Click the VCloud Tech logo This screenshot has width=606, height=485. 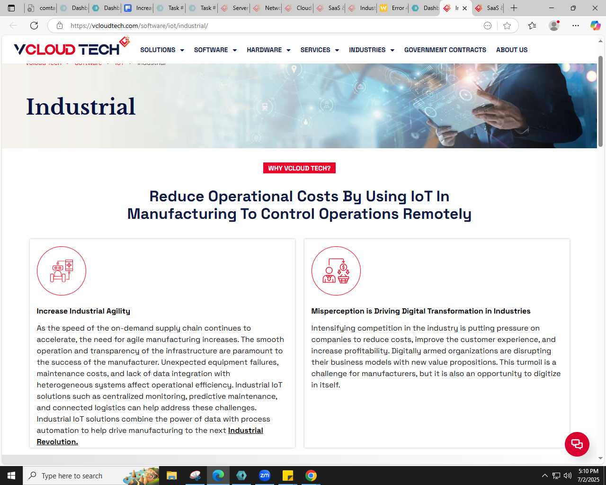[x=71, y=47]
